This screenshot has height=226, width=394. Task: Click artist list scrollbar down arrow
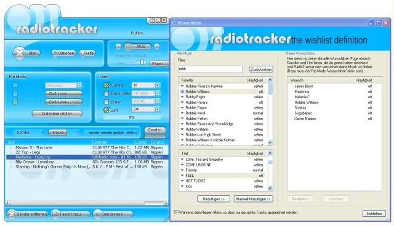(x=270, y=142)
